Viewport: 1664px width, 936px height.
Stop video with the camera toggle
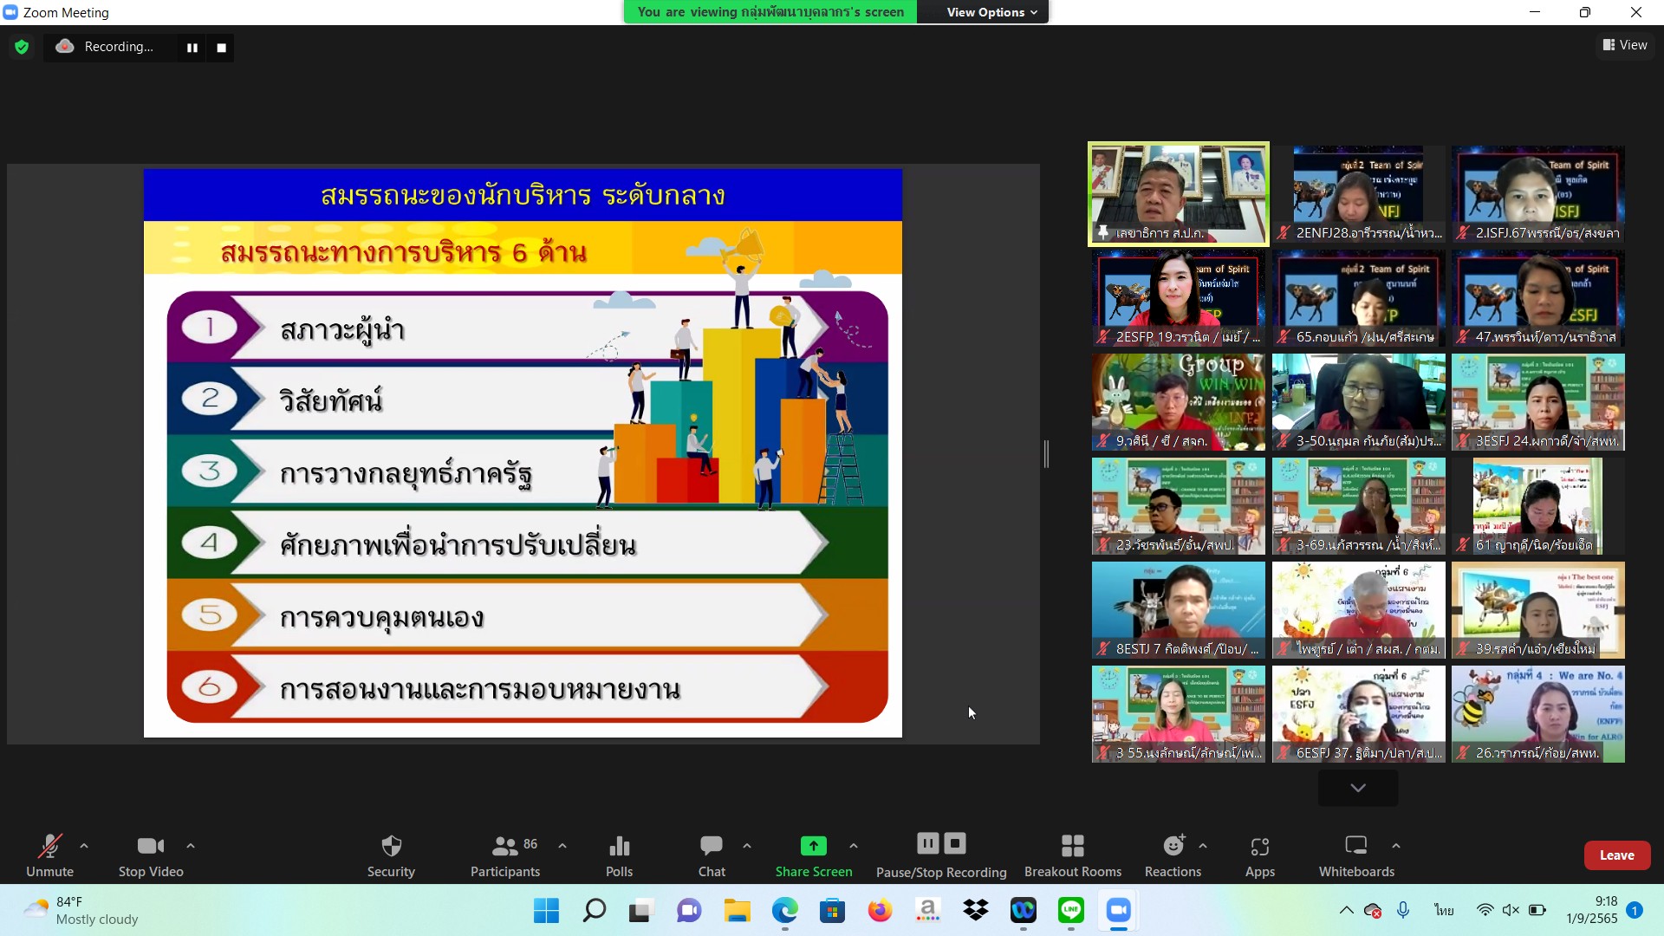[x=151, y=854]
